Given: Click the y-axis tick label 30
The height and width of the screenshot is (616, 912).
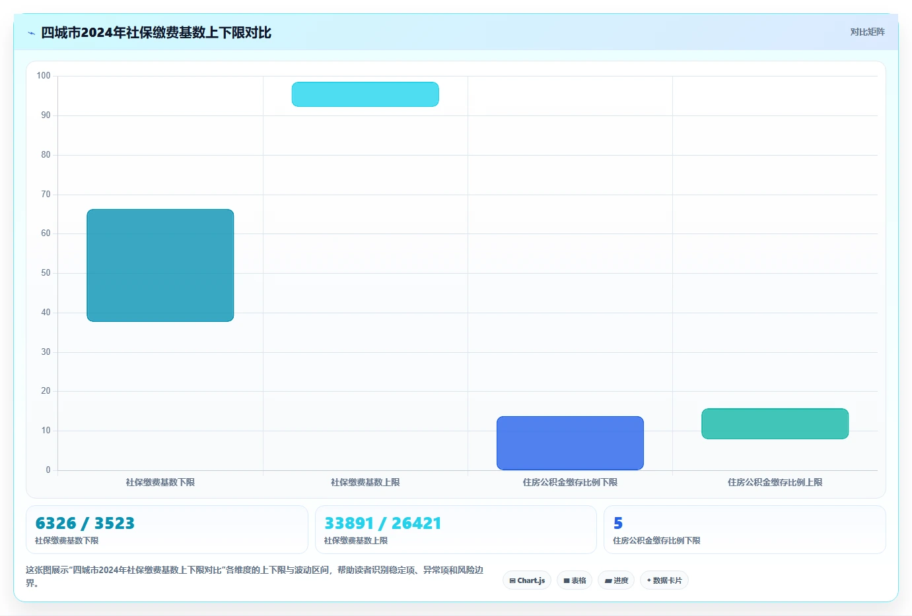Looking at the screenshot, I should 46,352.
